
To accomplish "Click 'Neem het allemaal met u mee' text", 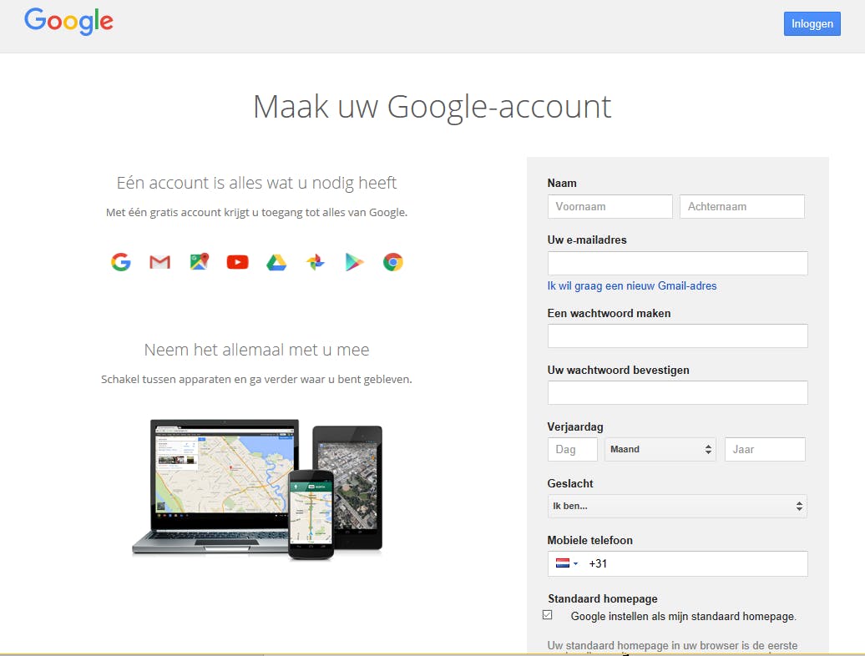I will [x=256, y=350].
